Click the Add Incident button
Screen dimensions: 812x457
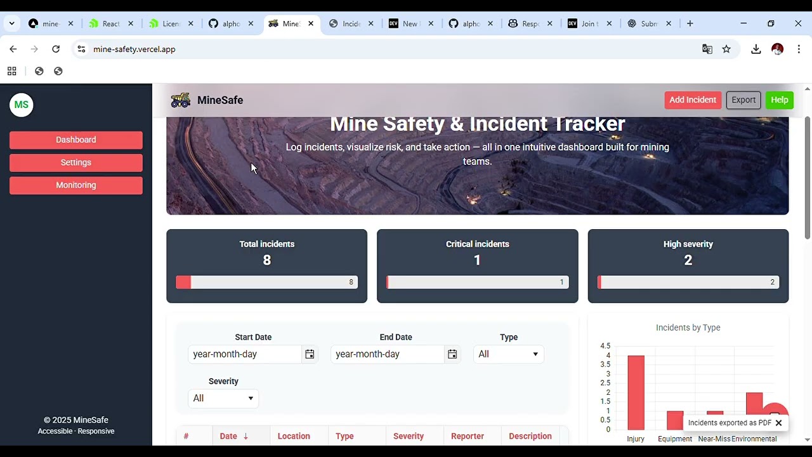coord(693,100)
